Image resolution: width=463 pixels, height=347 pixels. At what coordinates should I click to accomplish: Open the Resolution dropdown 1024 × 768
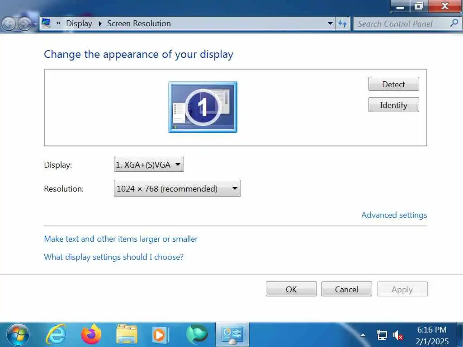(177, 188)
